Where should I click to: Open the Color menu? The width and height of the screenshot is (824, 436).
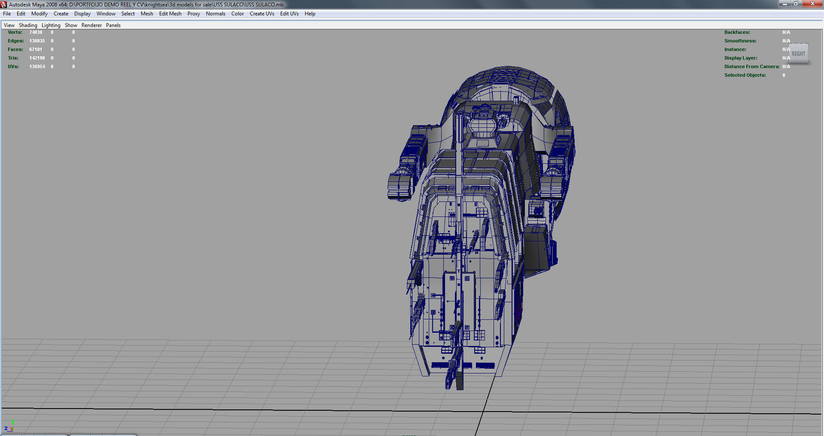tap(237, 14)
